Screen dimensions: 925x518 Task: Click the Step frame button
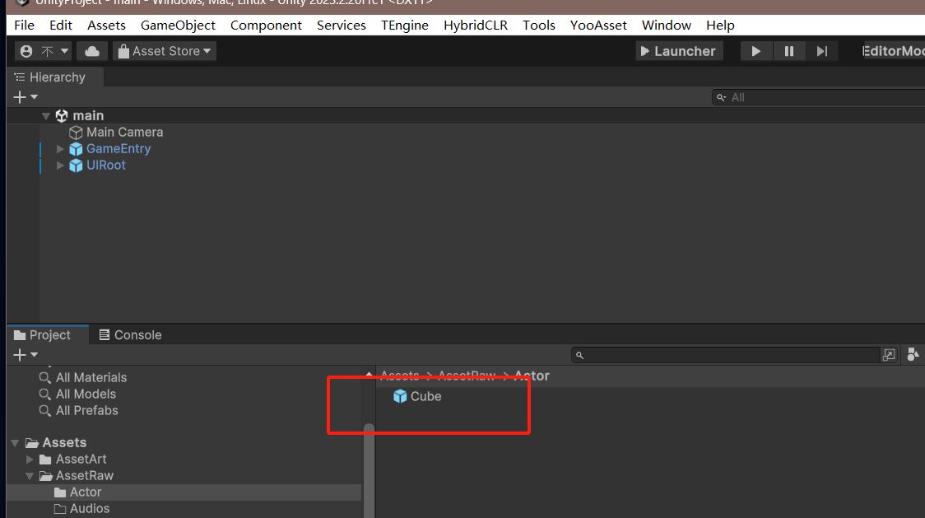click(x=822, y=51)
